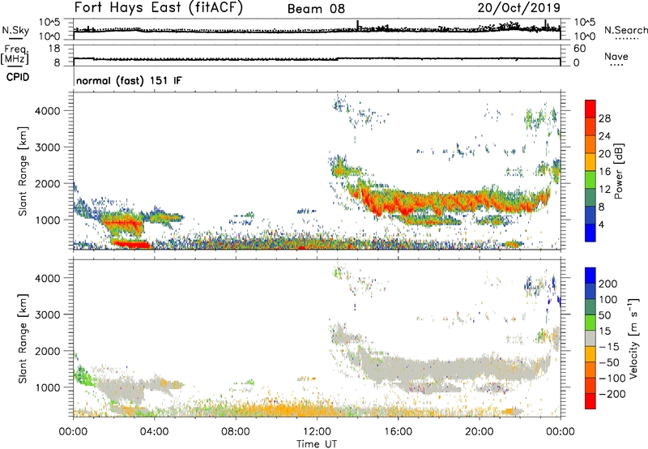This screenshot has width=648, height=449.
Task: Click the 'Velocity [m s-1]' colorbar label
Action: pyautogui.click(x=633, y=338)
